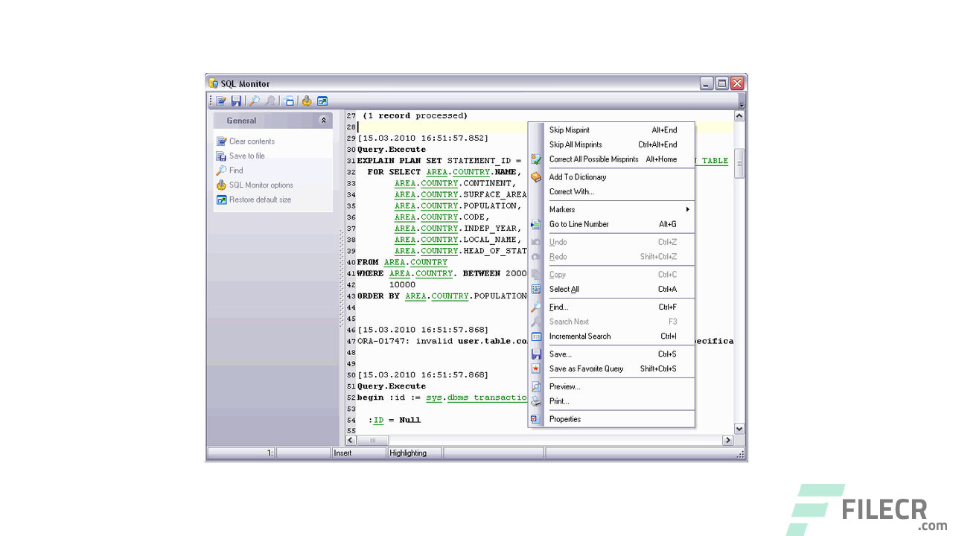Click the Undo entry in context menu

(611, 242)
